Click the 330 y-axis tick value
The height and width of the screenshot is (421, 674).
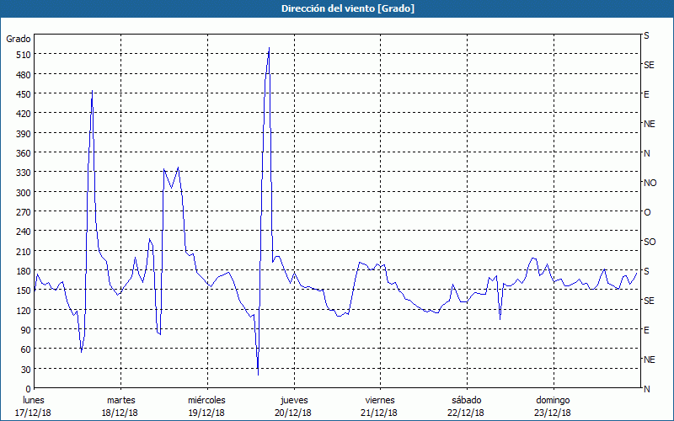(24, 173)
